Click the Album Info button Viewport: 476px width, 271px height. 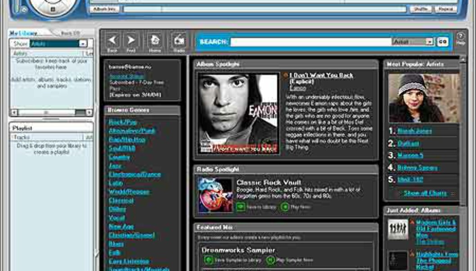(104, 9)
